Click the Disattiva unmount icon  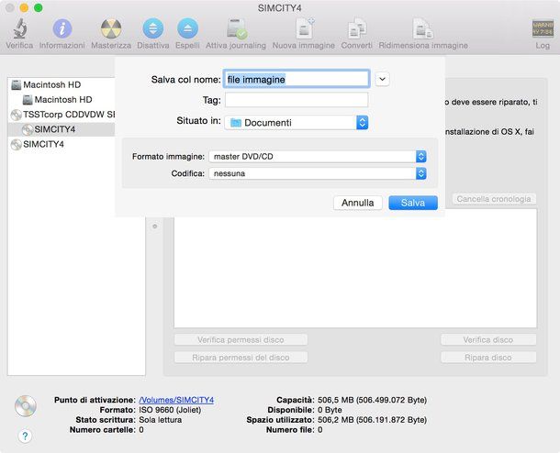click(153, 28)
